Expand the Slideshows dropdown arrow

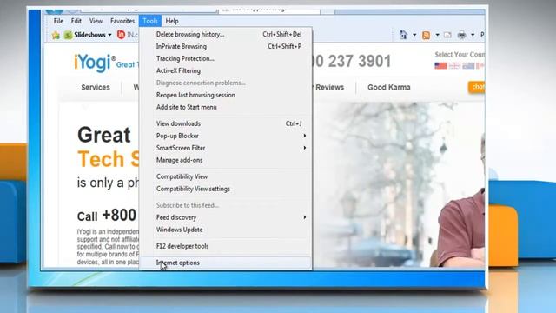(x=109, y=35)
